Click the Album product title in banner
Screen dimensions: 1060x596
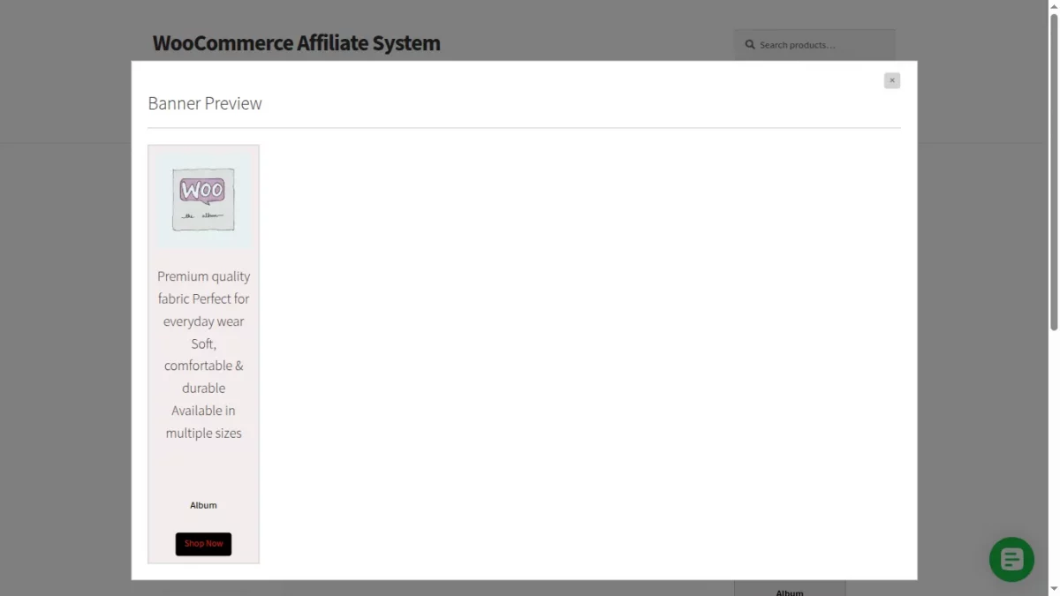point(203,505)
